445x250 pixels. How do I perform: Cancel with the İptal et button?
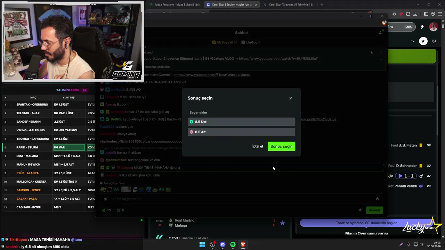point(258,147)
